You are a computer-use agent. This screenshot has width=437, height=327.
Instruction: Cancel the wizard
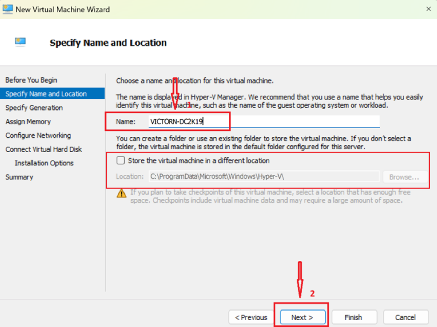(x=405, y=317)
